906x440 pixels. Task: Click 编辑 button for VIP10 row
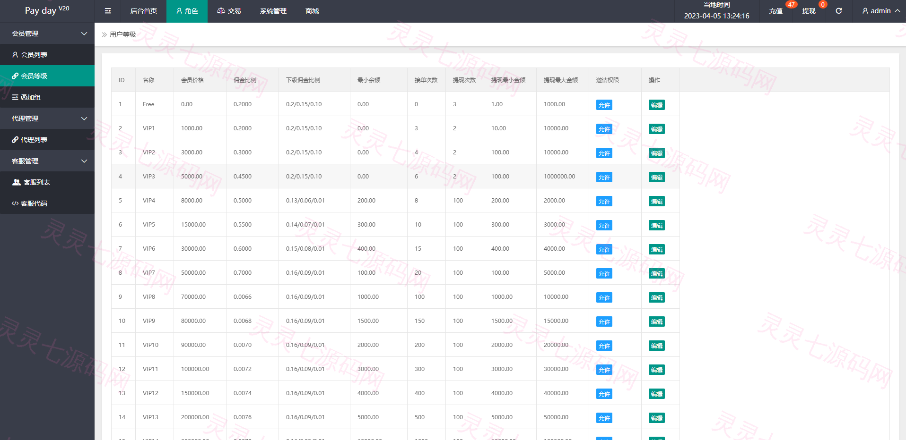pyautogui.click(x=656, y=346)
